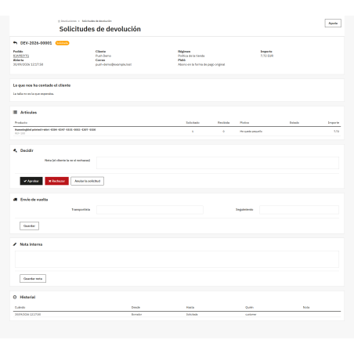Open the order reference link under Pedido
The image size is (354, 354).
coord(21,56)
